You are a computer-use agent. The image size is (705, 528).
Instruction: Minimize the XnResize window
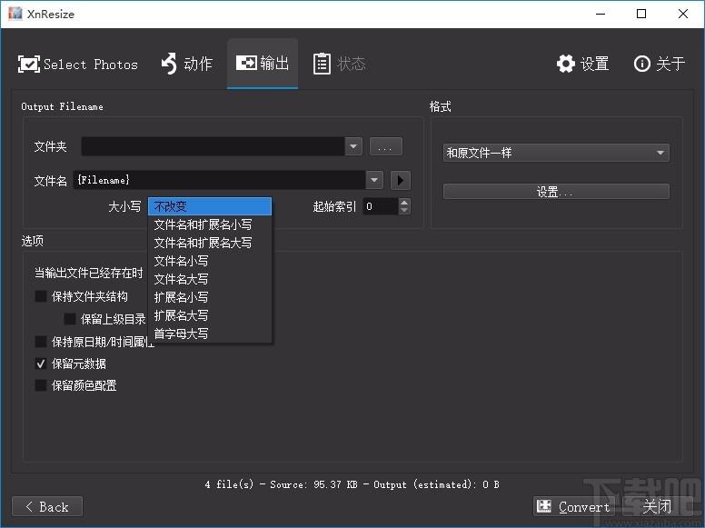[601, 14]
